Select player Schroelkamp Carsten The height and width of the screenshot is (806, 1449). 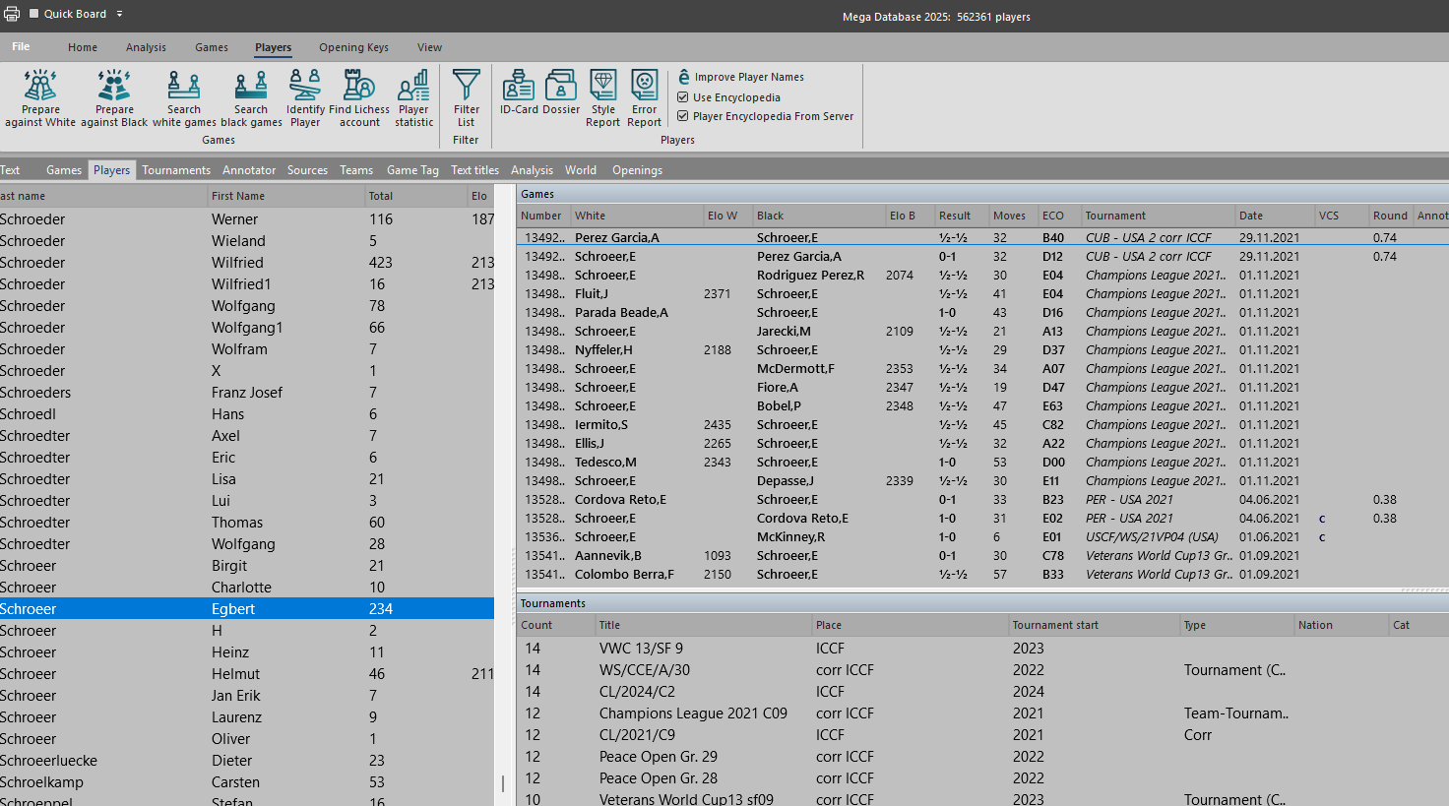tap(247, 782)
